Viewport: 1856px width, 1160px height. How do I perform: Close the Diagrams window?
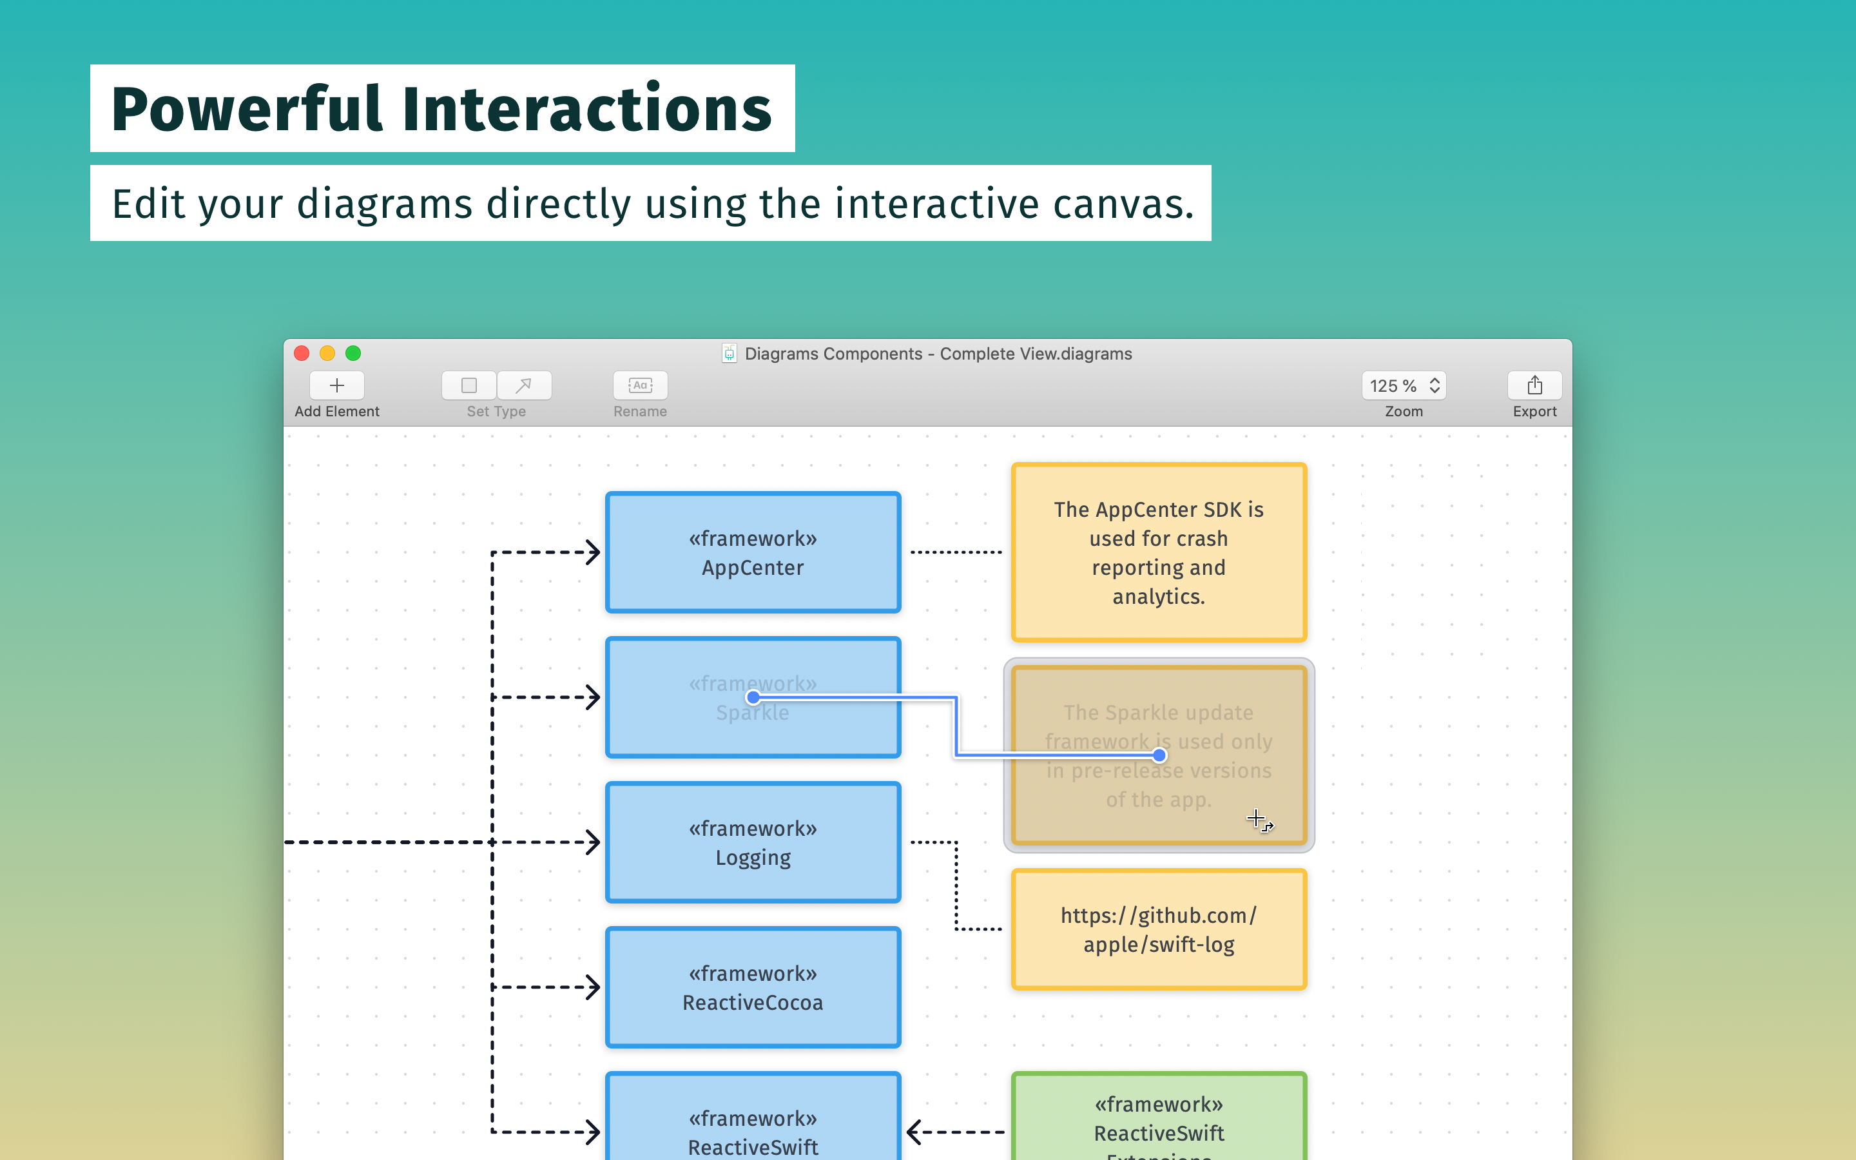302,353
